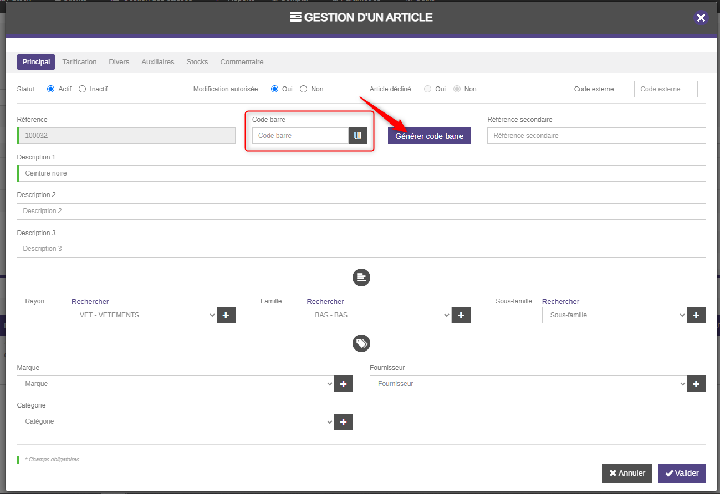Open the Stocks tab

point(197,62)
